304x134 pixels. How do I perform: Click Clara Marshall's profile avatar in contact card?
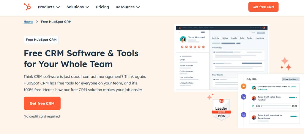pos(183,39)
